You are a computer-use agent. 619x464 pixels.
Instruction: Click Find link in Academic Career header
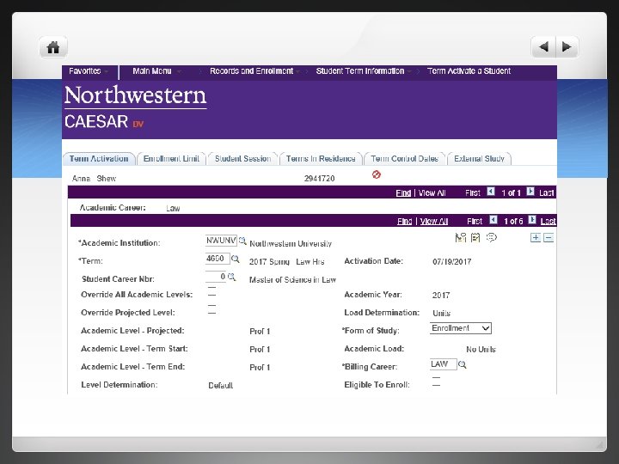click(x=403, y=193)
